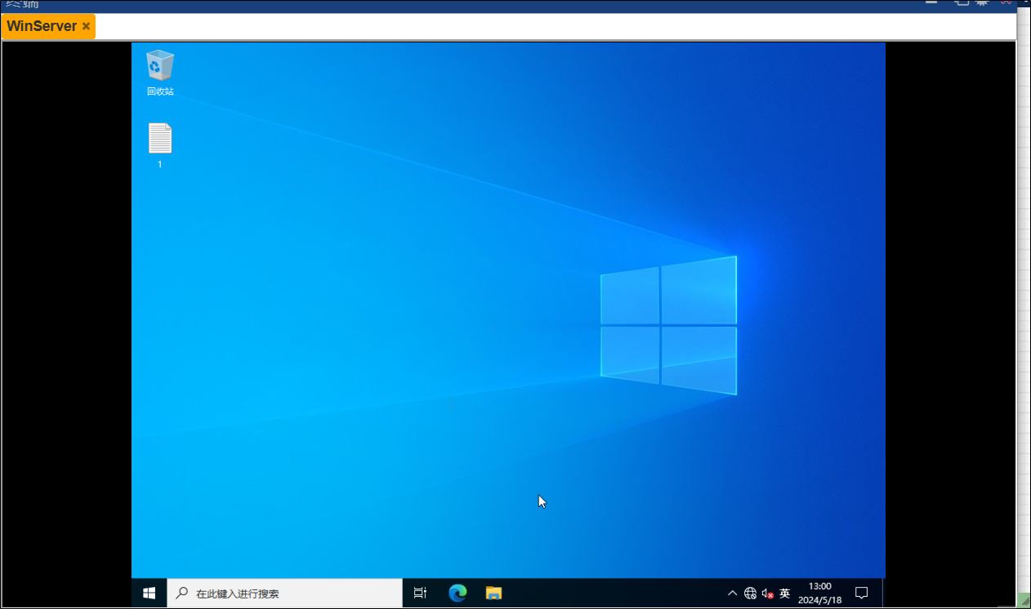Viewport: 1031px width, 609px height.
Task: Open the Action Center notifications icon
Action: pyautogui.click(x=861, y=593)
